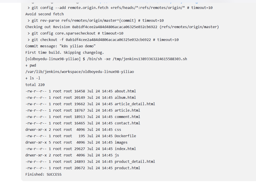Click the "First time build. Skipping changelog." line
Viewport: 256px width, 185px height.
[x=65, y=53]
